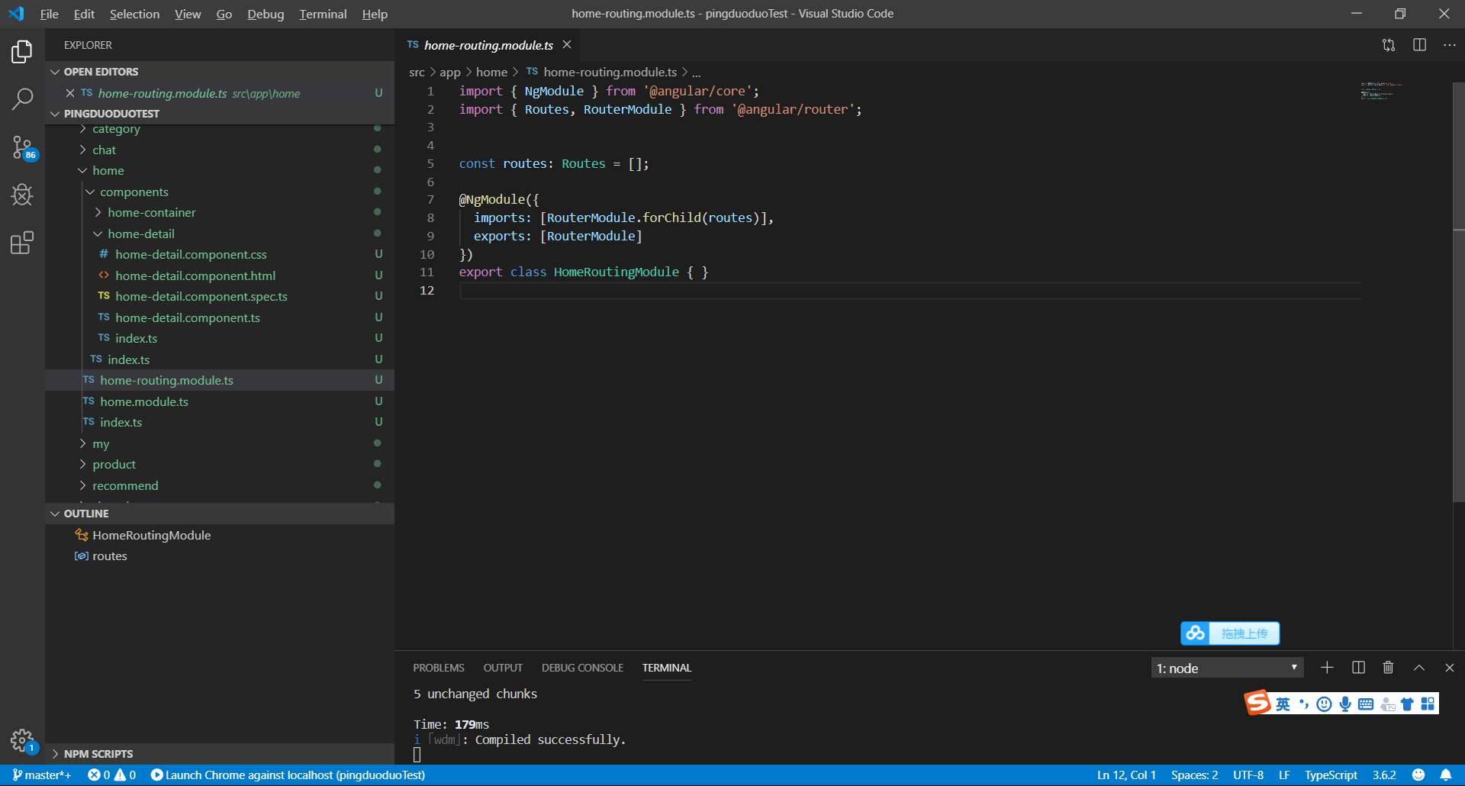Close the bottom terminal panel

[1449, 668]
